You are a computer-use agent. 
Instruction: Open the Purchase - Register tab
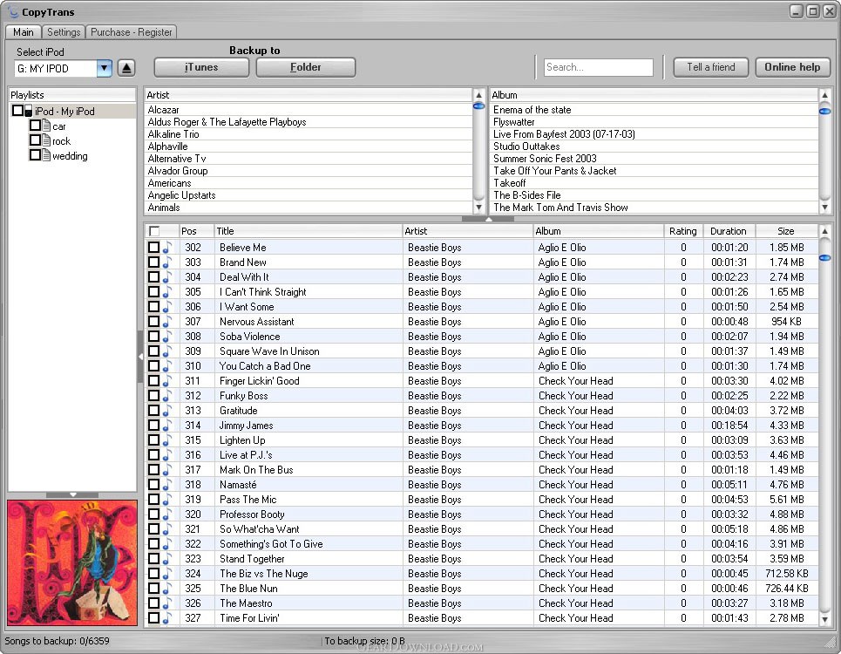point(132,32)
